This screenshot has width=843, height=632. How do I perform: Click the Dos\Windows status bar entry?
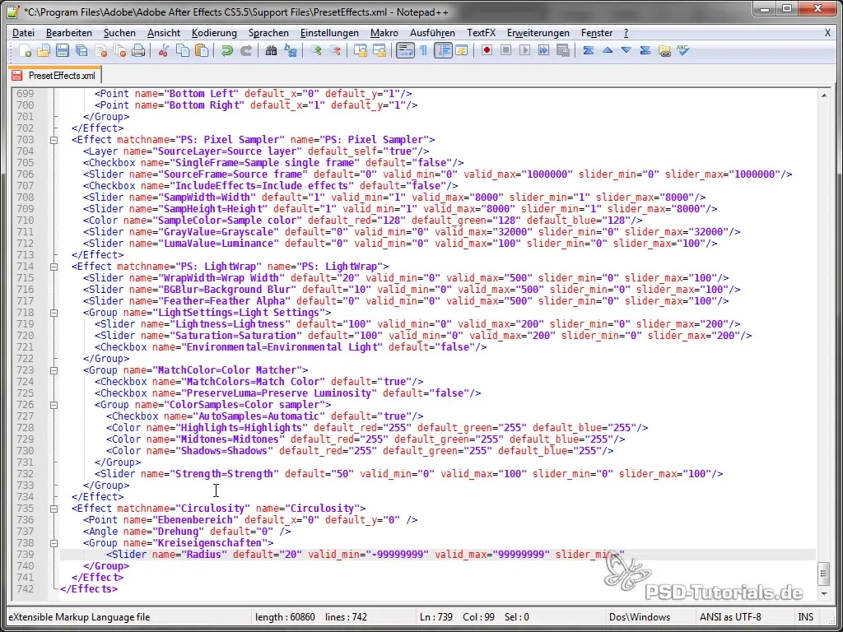tap(639, 617)
